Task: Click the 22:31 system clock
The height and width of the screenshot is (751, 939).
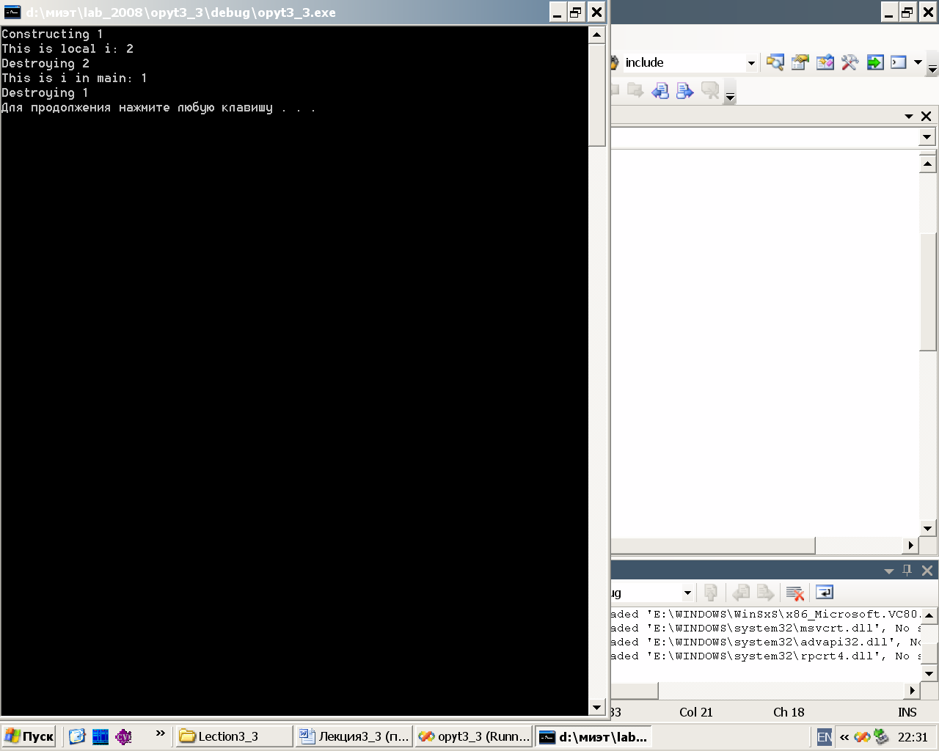Action: 913,737
